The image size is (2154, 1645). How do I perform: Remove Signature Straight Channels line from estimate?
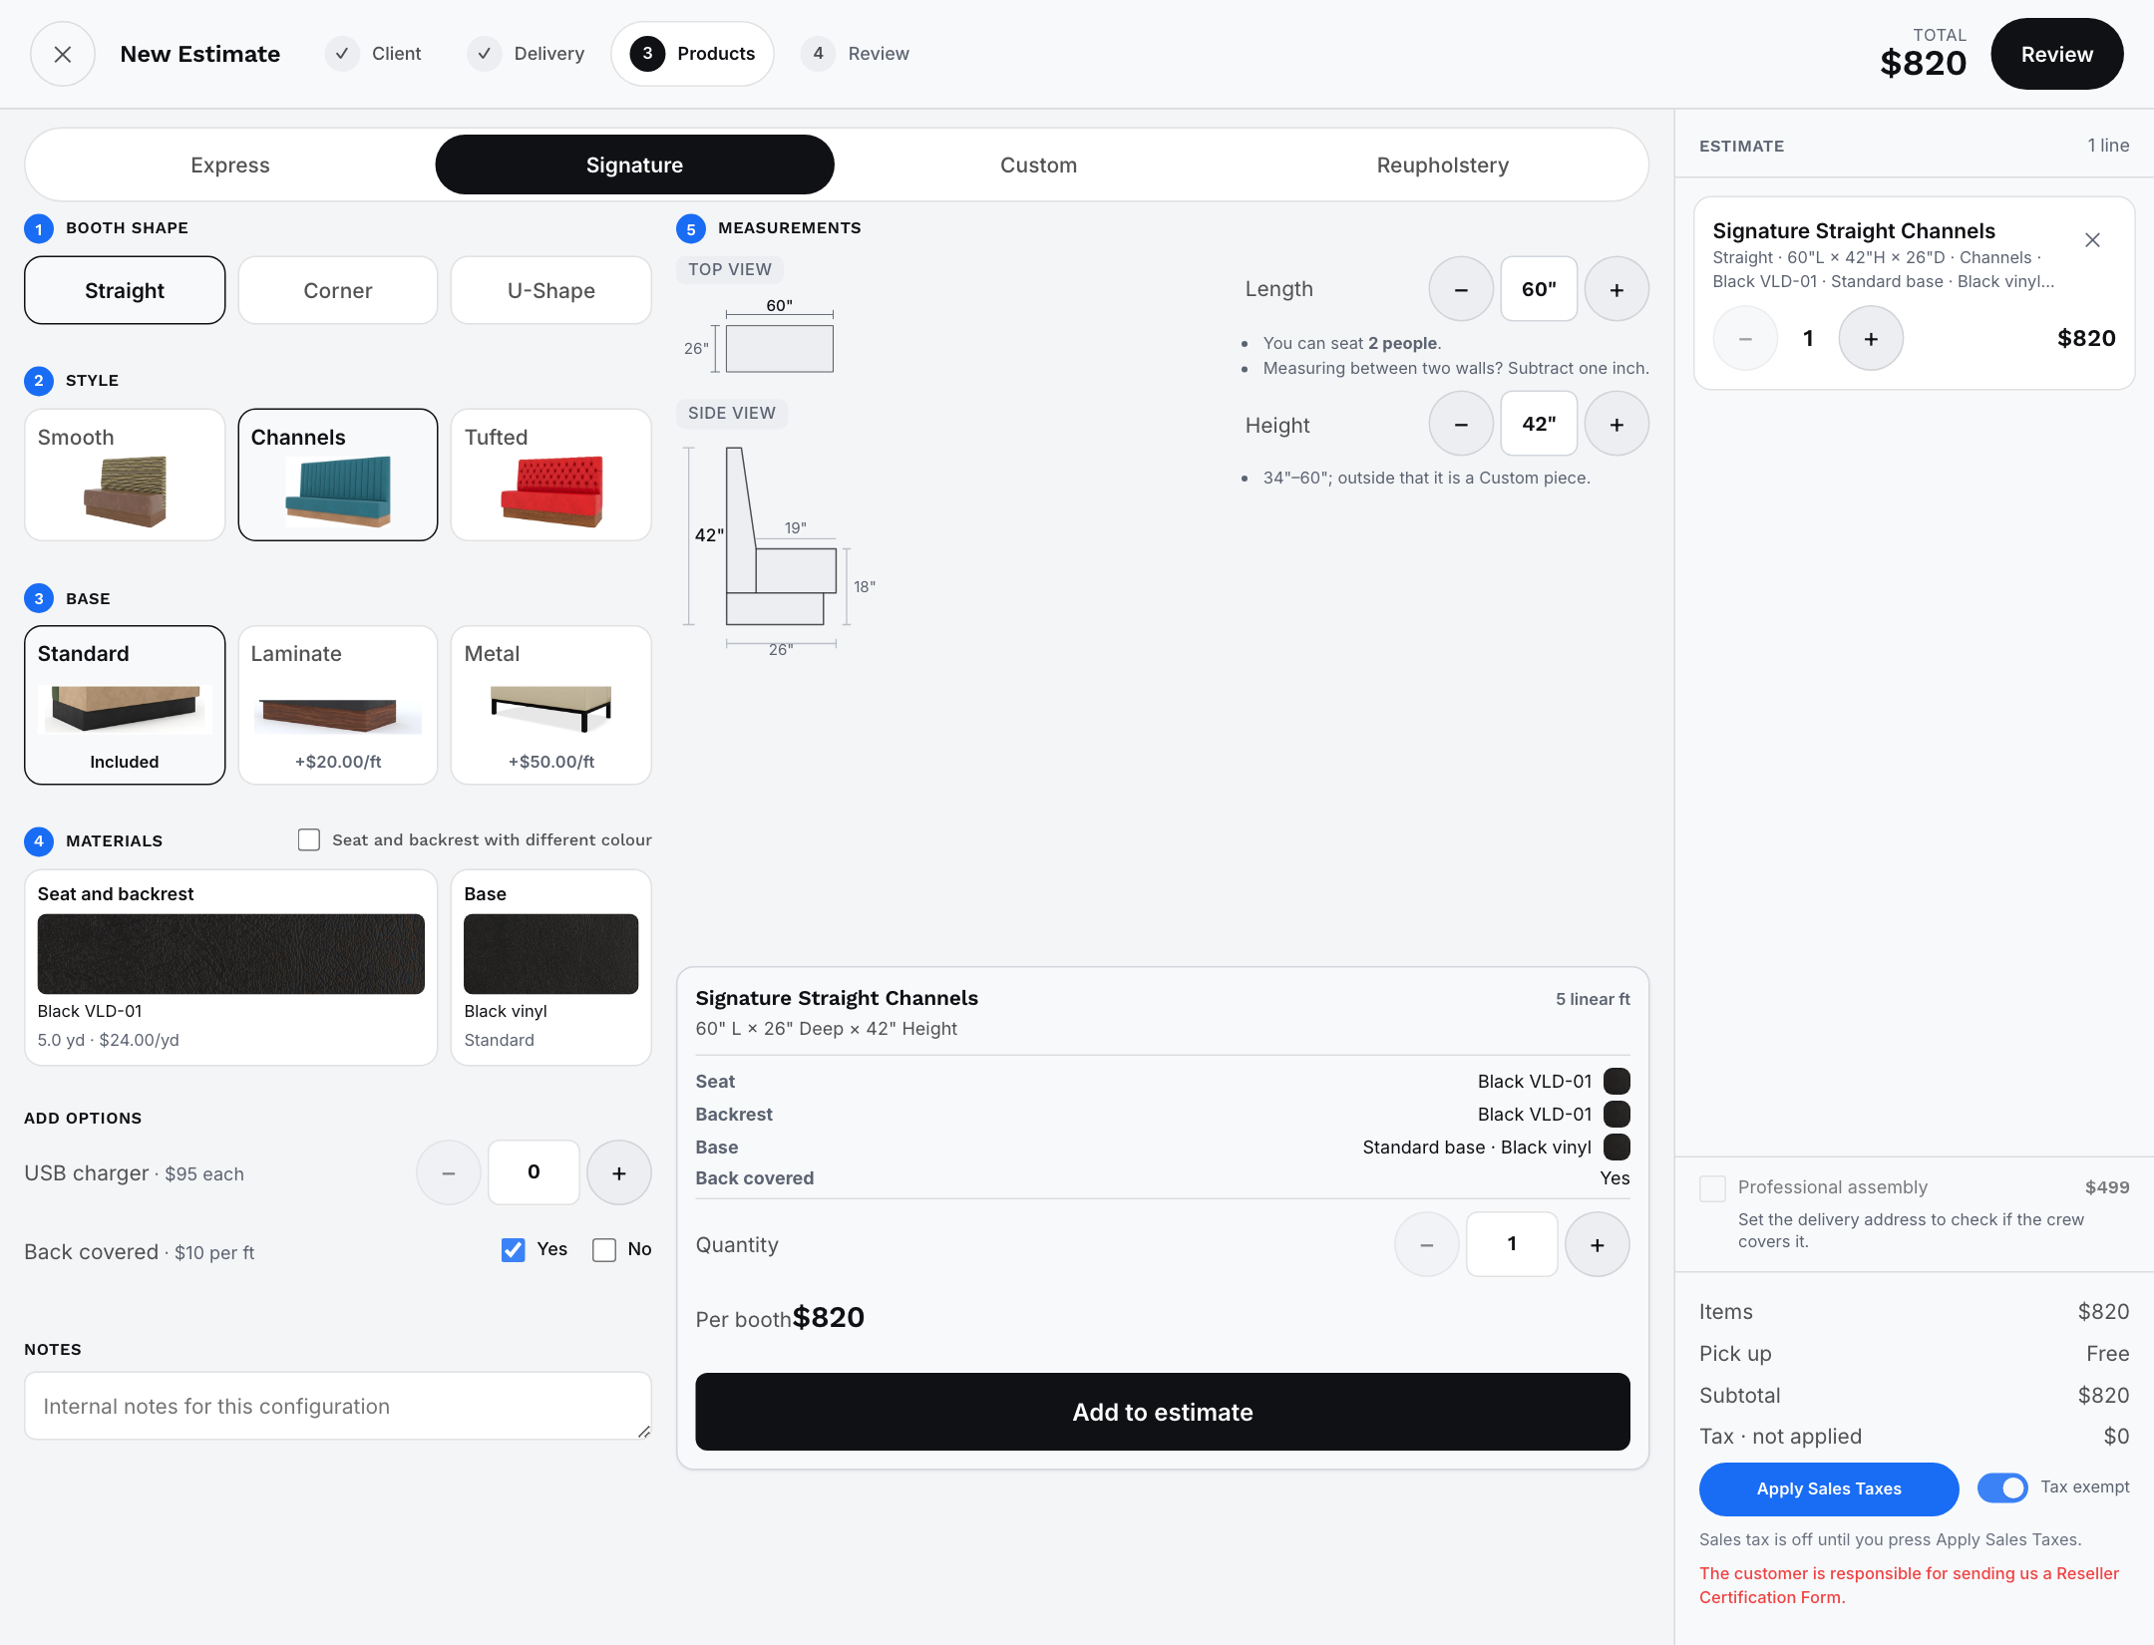point(2092,240)
